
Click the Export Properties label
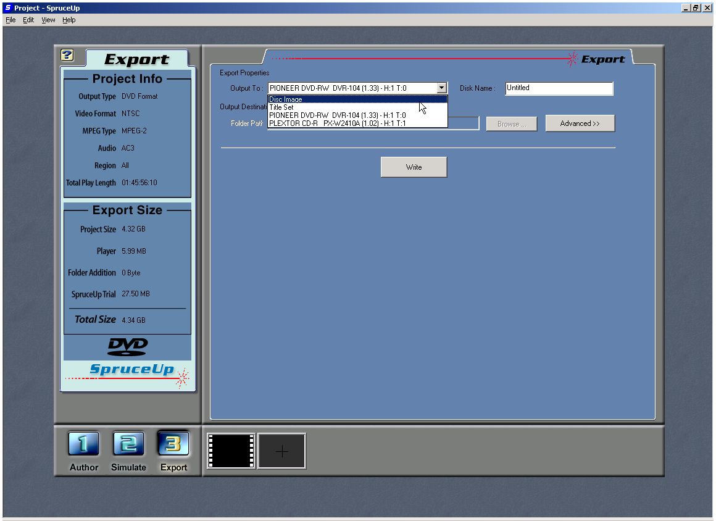[x=244, y=73]
